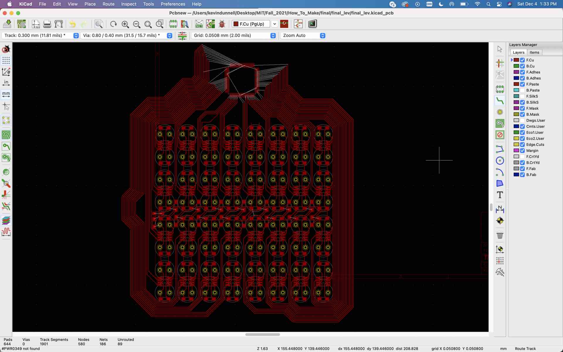The image size is (563, 352).
Task: Choose the F.Cu layer color swatch
Action: click(516, 60)
